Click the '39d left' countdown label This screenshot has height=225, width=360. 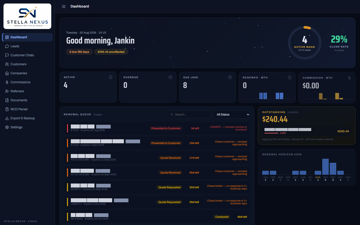194,202
